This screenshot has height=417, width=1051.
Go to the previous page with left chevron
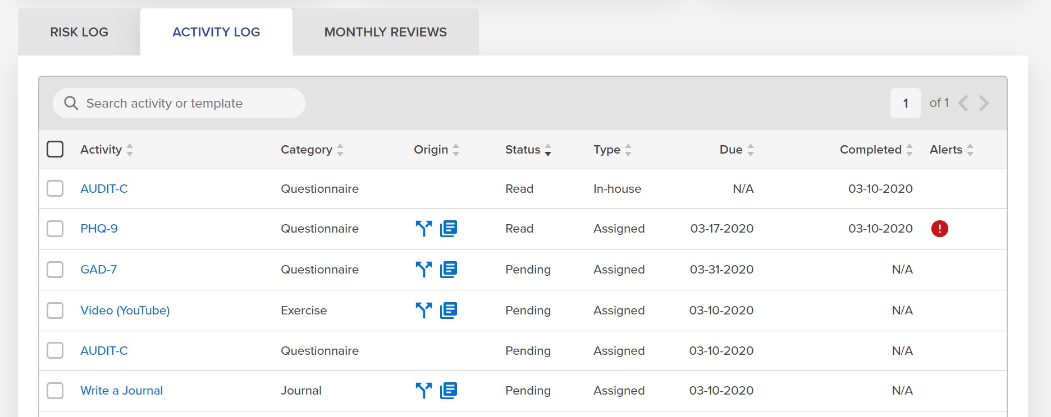tap(963, 103)
